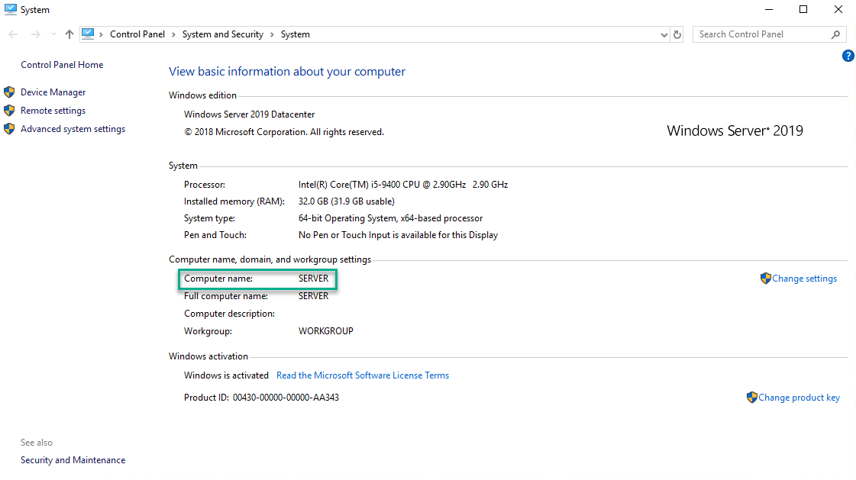Click the System window title bar icon
This screenshot has width=856, height=480.
(11, 9)
